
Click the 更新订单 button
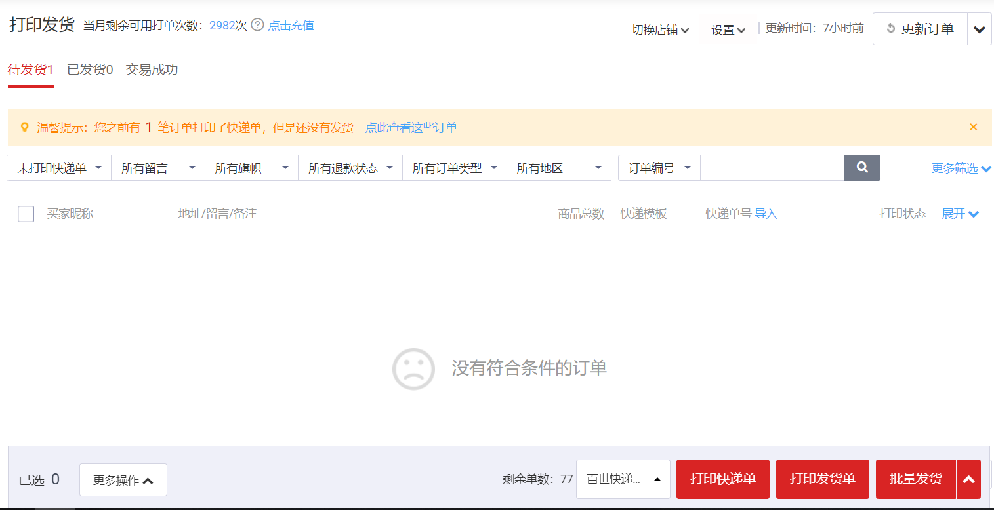coord(920,29)
